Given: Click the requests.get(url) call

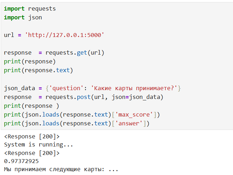Looking at the screenshot, I should coord(75,53).
